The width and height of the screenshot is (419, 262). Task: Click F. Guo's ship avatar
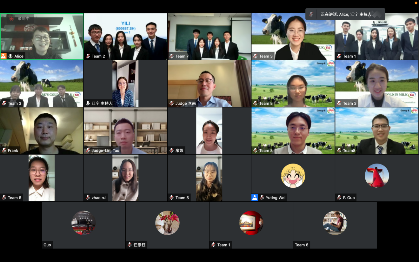click(x=376, y=176)
